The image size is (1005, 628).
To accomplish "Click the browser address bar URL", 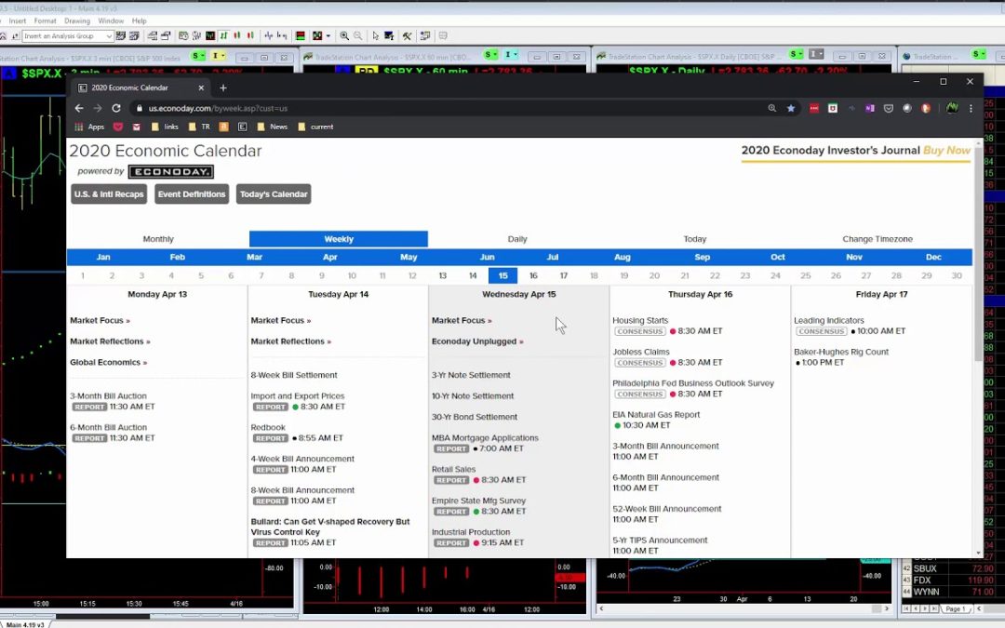I will pos(218,108).
